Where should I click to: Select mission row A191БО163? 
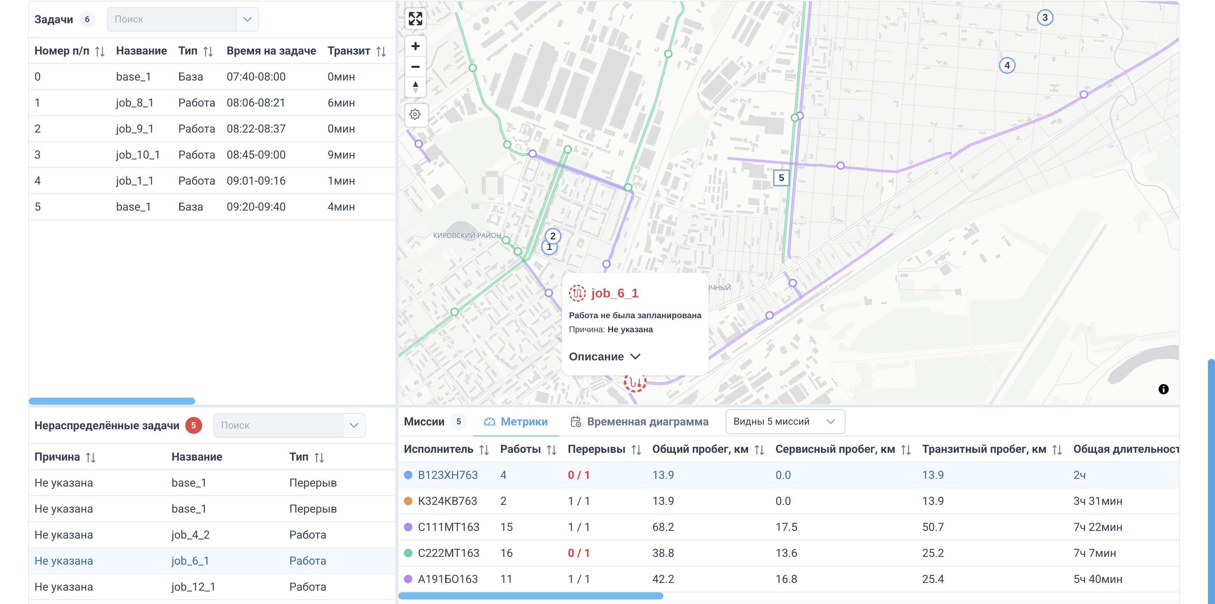point(789,579)
